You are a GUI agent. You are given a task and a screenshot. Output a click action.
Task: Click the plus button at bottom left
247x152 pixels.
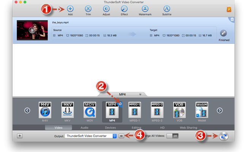(x=20, y=136)
